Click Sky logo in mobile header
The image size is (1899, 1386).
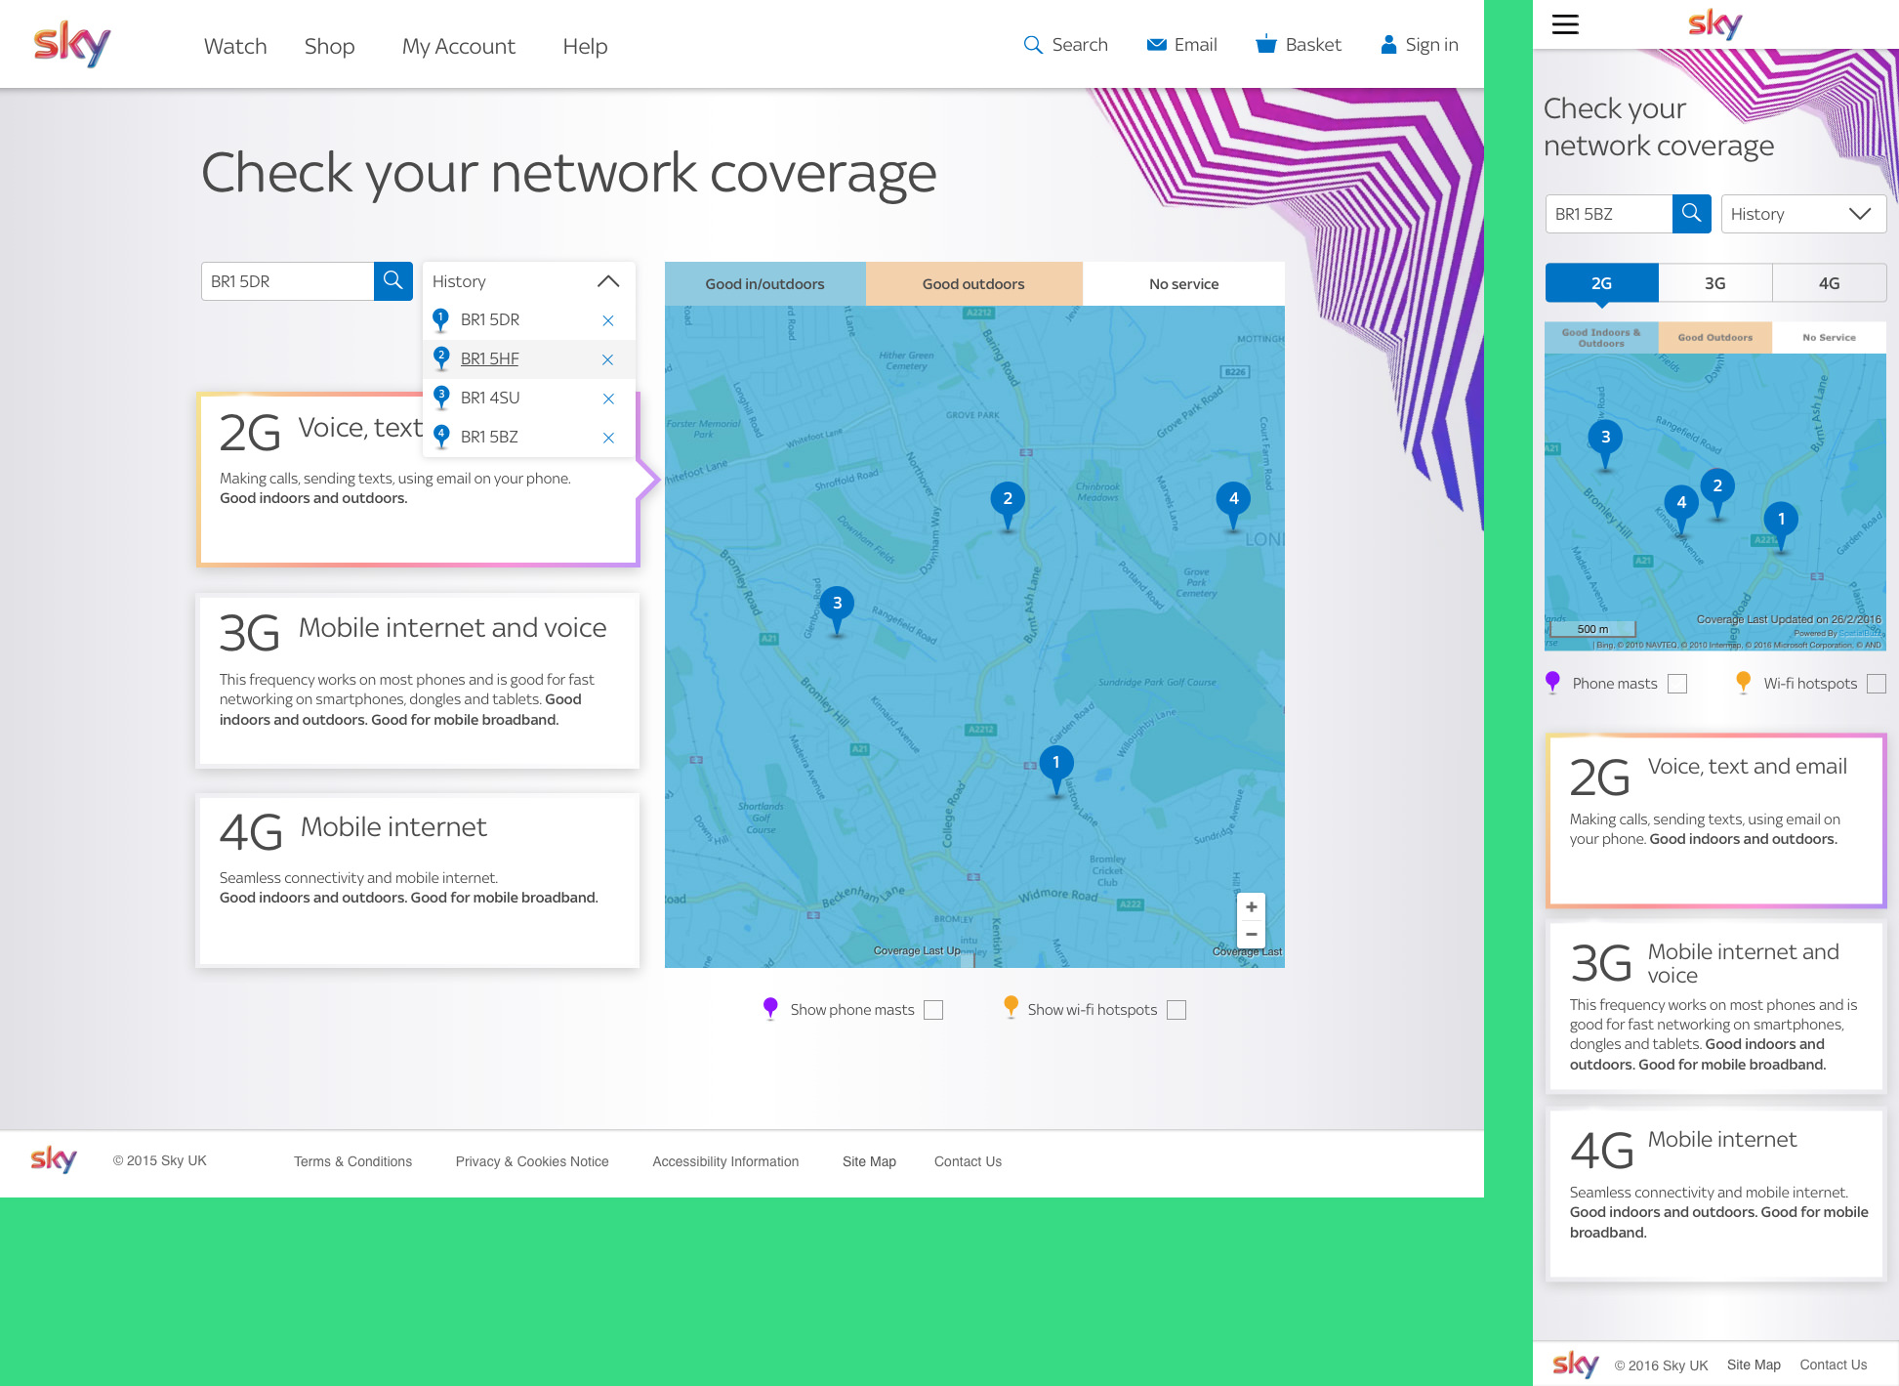pyautogui.click(x=1715, y=23)
